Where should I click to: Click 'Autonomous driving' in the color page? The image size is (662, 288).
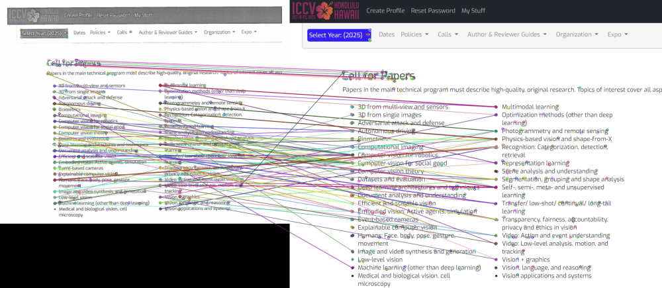click(x=387, y=131)
